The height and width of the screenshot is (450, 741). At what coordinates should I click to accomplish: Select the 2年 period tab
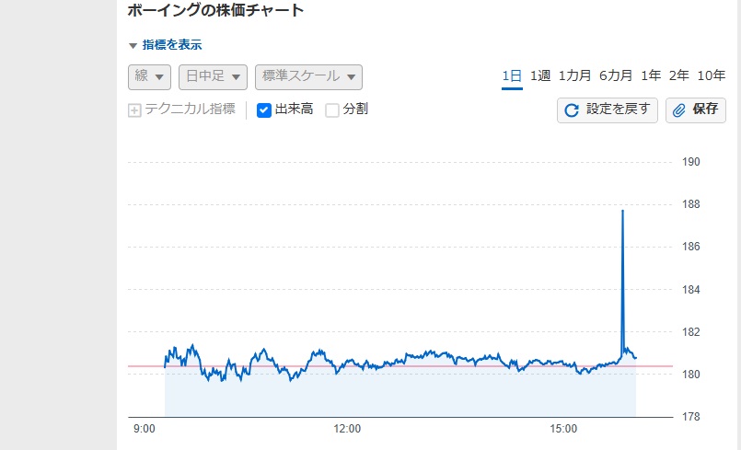pyautogui.click(x=678, y=75)
